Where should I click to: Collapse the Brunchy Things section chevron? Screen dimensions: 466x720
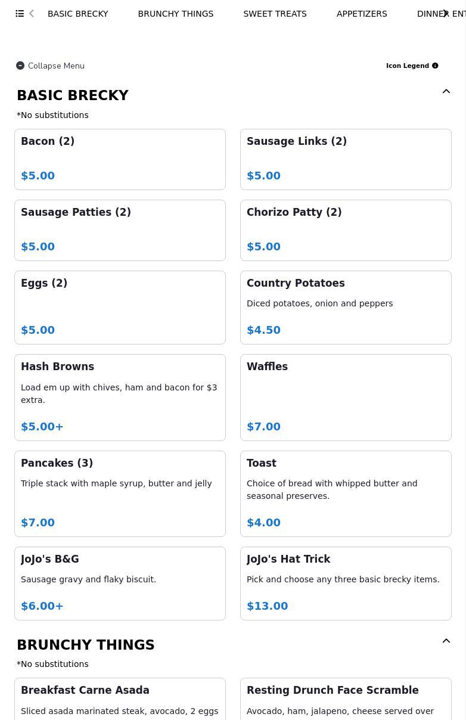[446, 641]
